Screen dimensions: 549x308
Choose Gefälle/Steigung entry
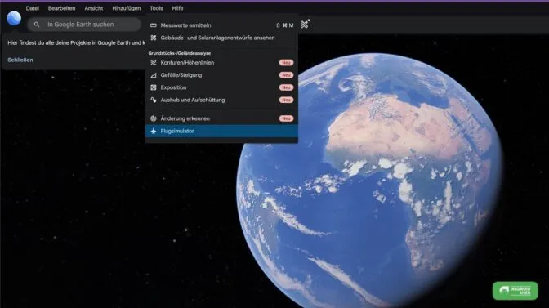pos(221,75)
